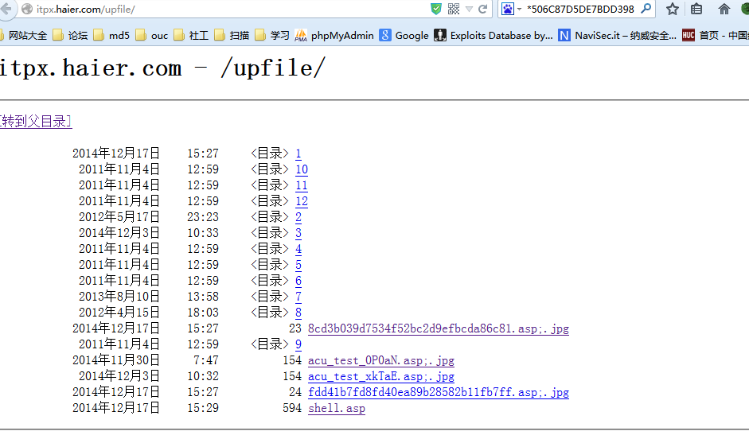Open directory 7

(298, 297)
